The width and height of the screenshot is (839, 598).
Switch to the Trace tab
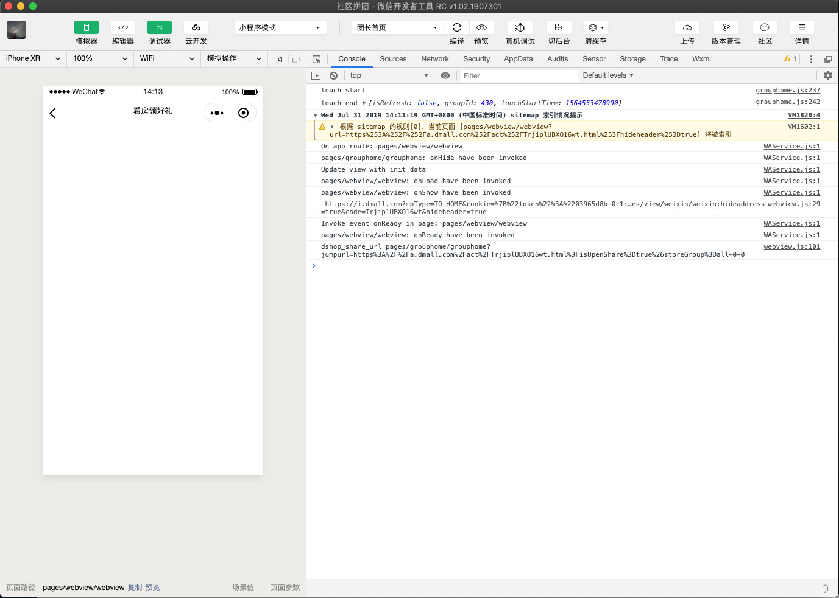(x=669, y=59)
